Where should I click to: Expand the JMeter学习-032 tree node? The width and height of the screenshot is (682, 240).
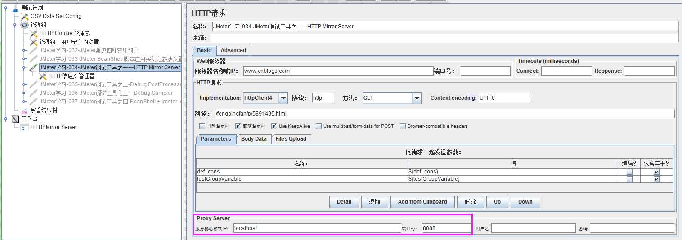coord(24,50)
